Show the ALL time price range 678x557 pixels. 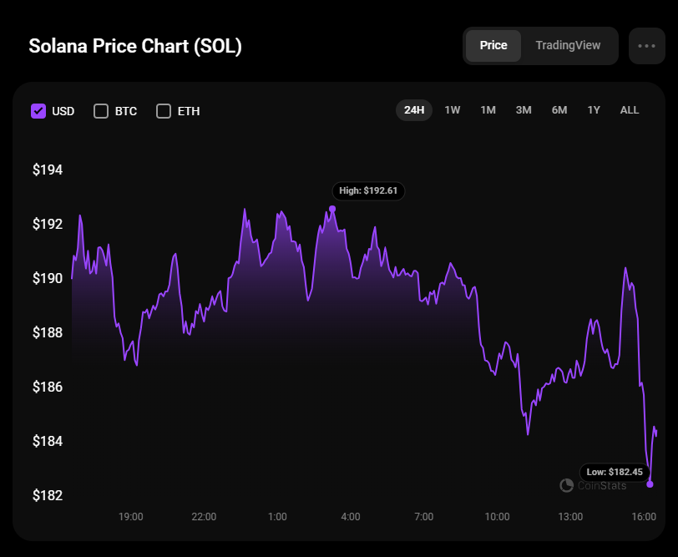(630, 110)
